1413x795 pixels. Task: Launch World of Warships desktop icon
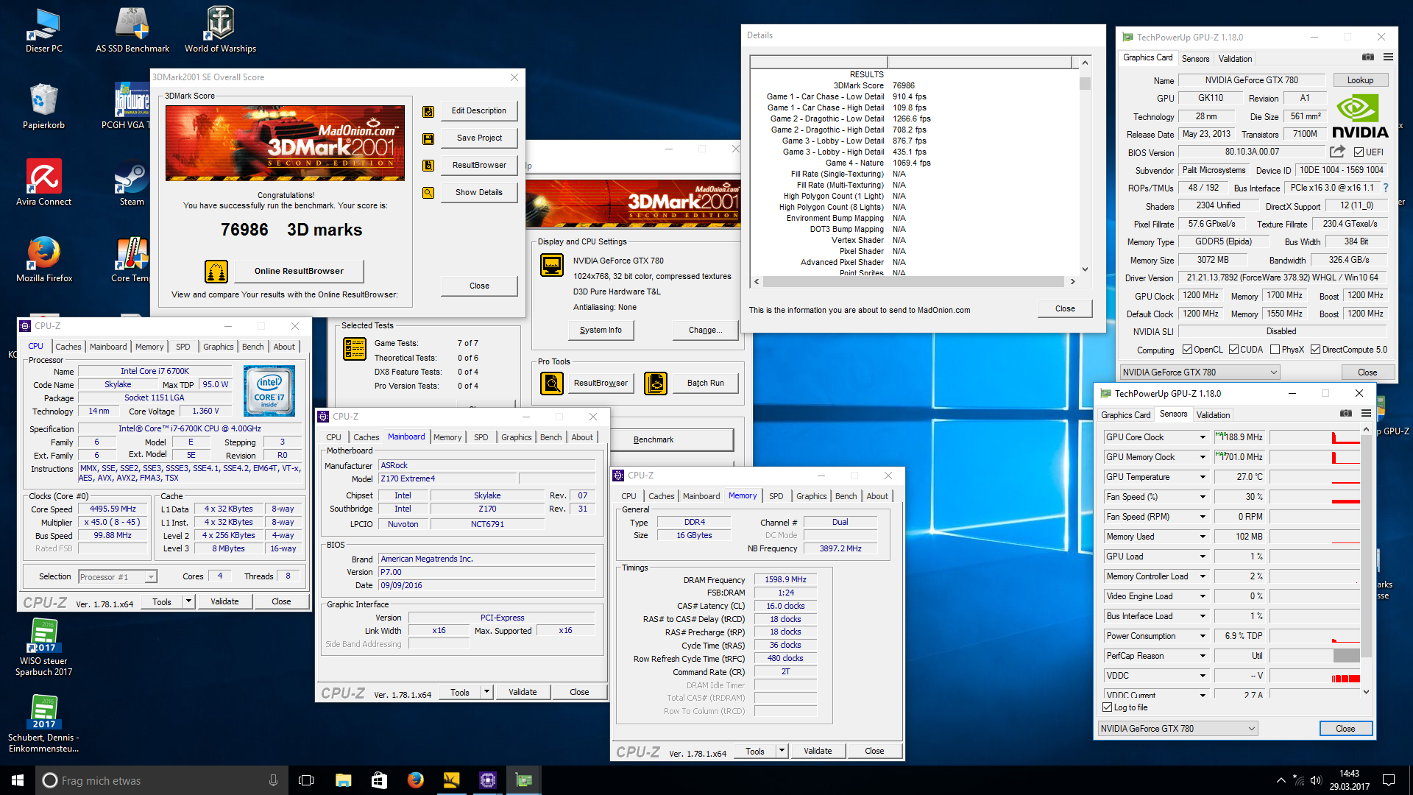coord(220,31)
